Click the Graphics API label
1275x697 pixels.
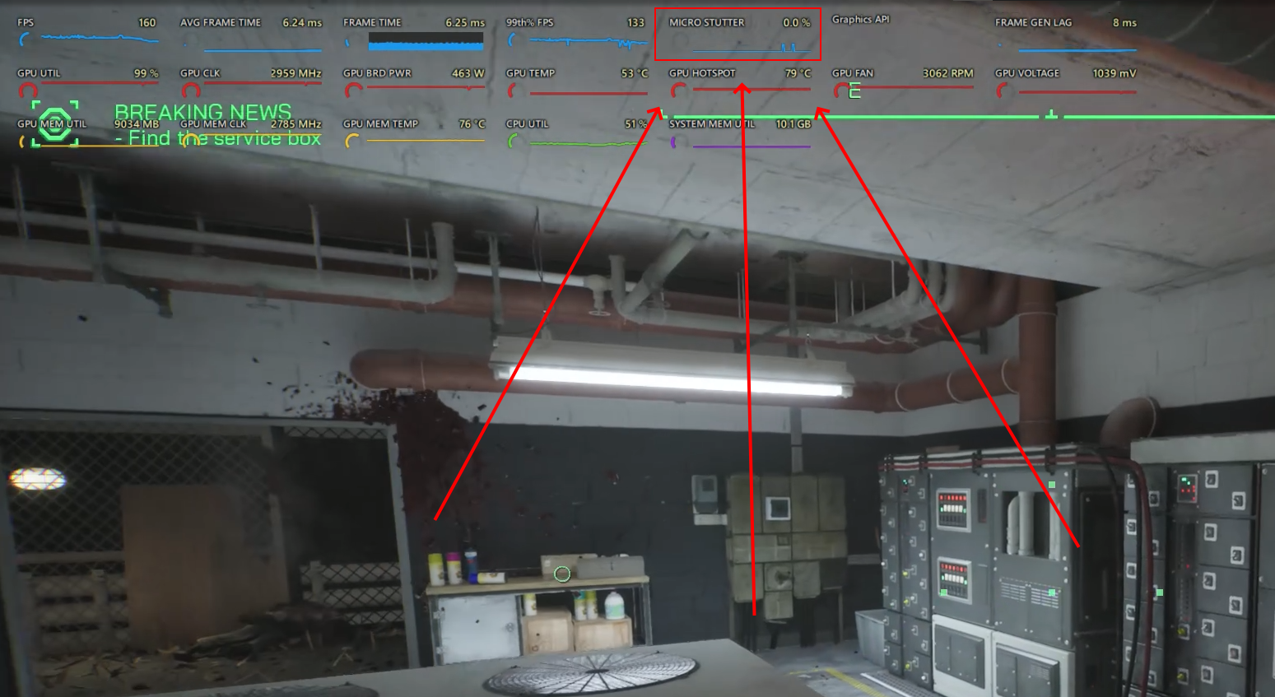(861, 20)
